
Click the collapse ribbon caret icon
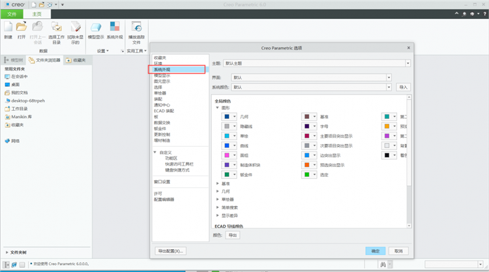click(x=456, y=14)
